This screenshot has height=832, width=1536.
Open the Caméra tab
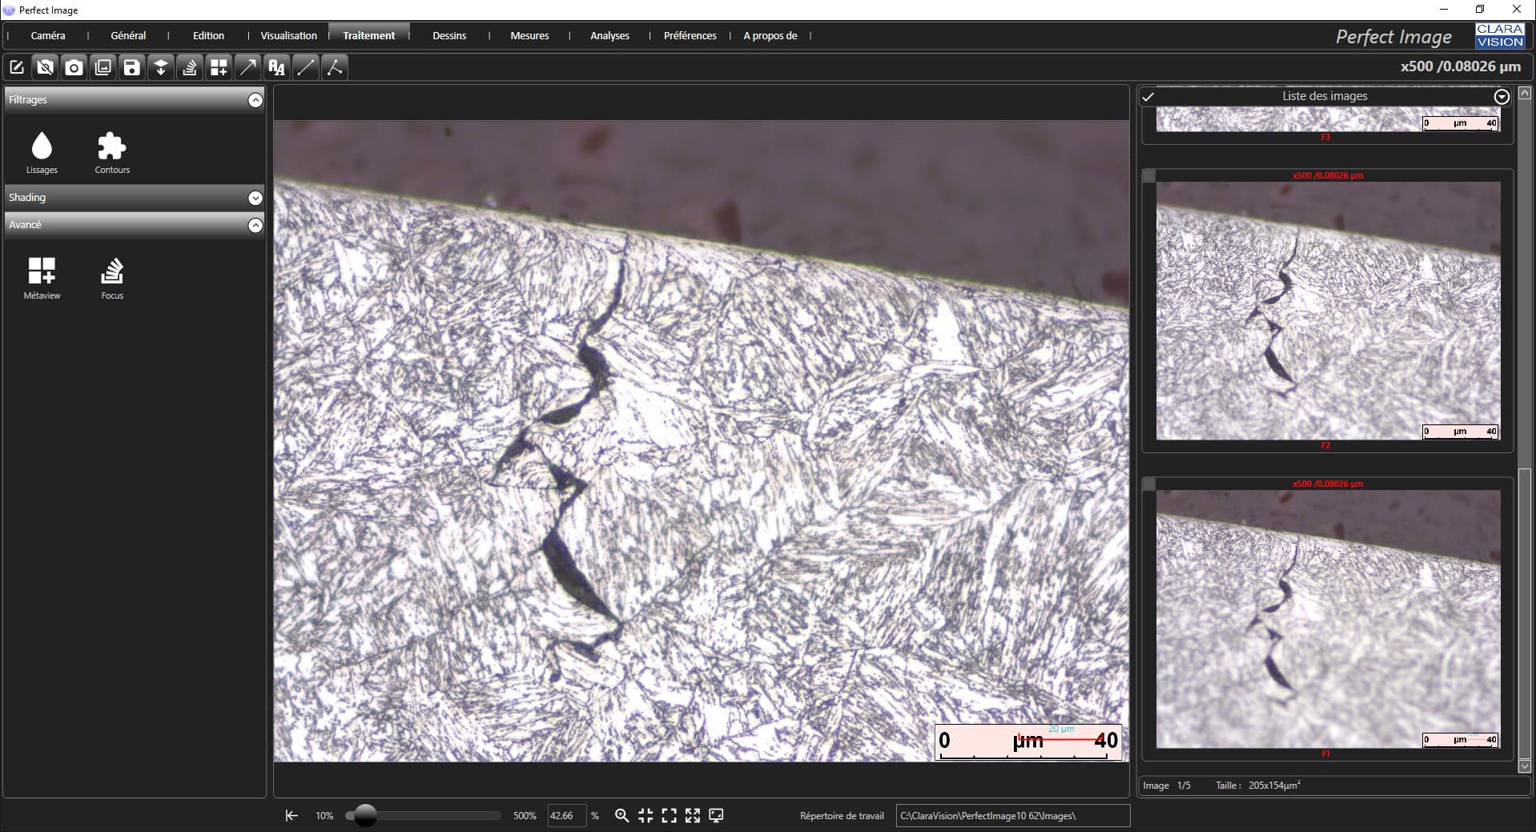(x=48, y=35)
